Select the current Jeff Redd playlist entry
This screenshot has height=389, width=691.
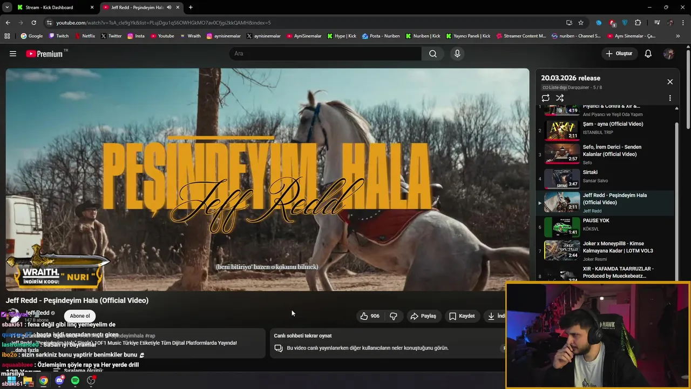pos(606,203)
